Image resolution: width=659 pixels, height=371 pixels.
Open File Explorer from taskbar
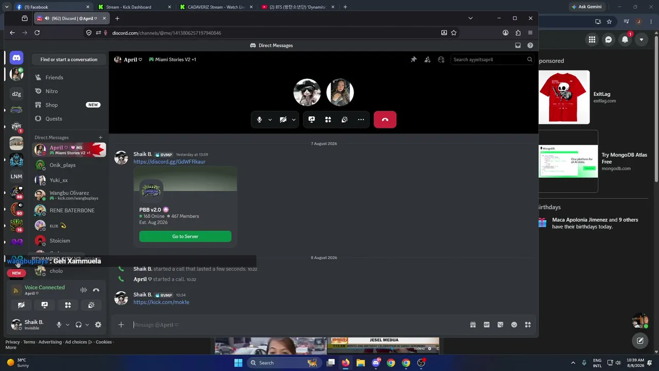360,363
